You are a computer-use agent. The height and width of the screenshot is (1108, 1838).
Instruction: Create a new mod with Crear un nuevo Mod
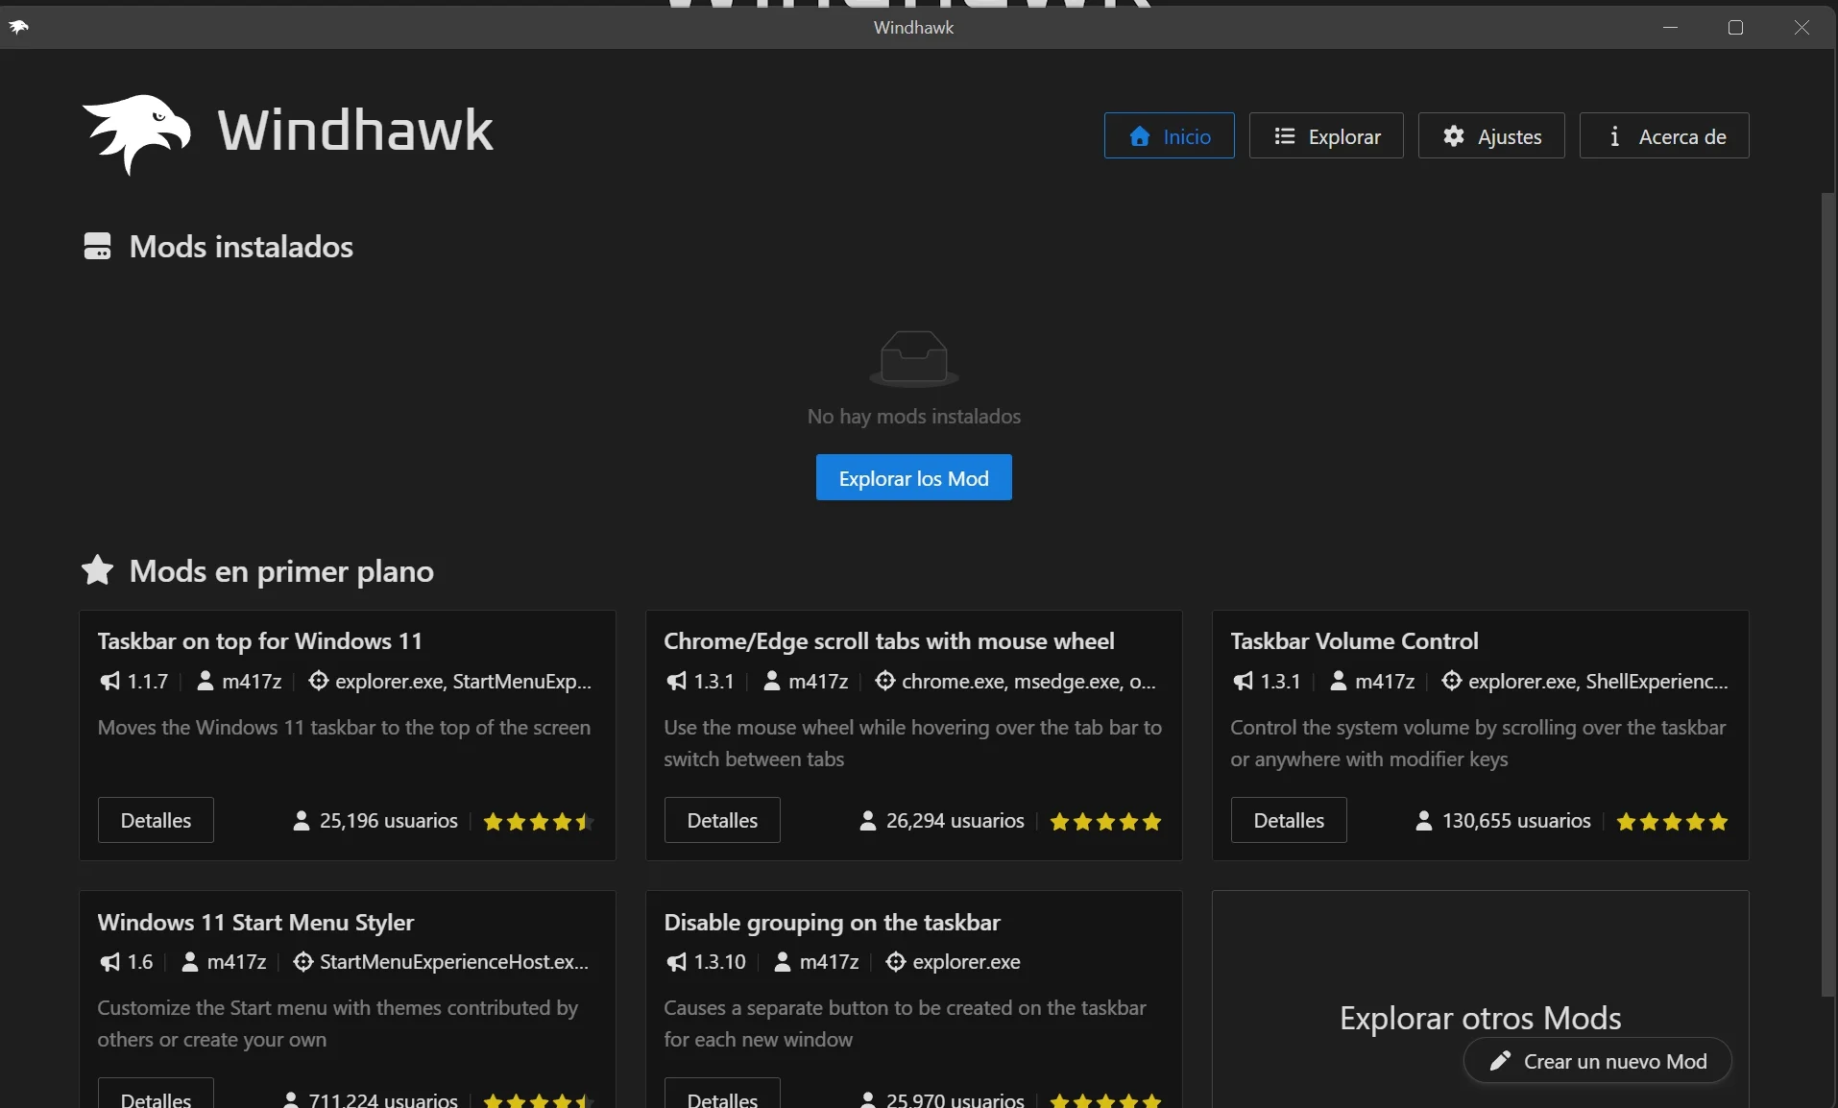pyautogui.click(x=1598, y=1061)
